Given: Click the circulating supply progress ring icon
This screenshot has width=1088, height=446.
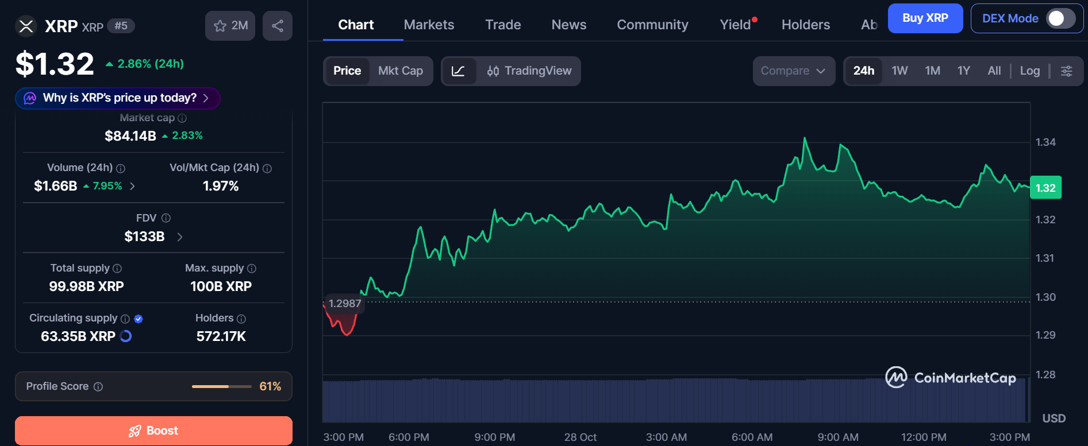Looking at the screenshot, I should (x=126, y=336).
